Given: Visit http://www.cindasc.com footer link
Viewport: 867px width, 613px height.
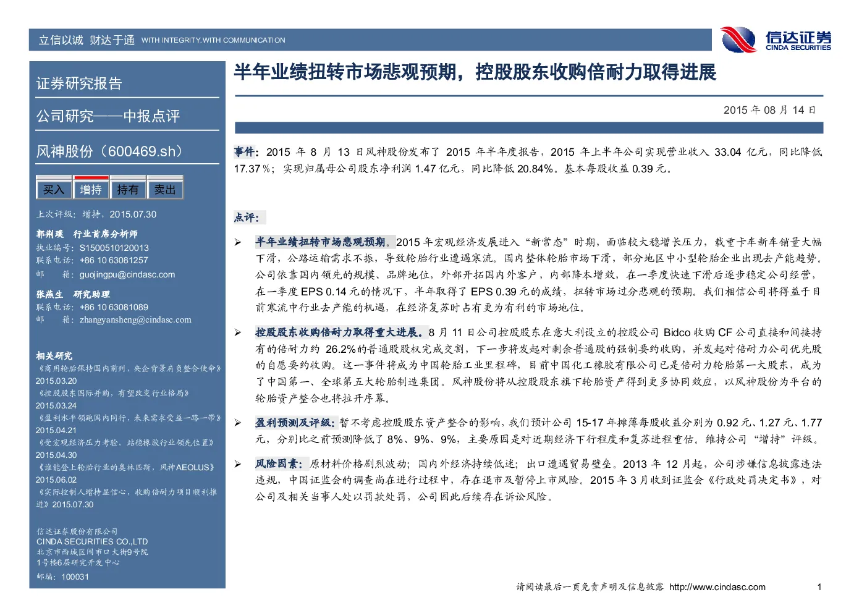Looking at the screenshot, I should point(717,587).
